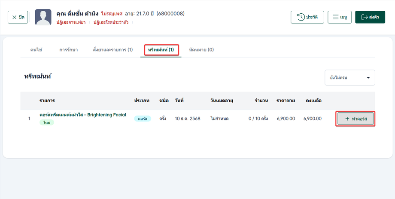Click the date 10 ธ.ค. 2568
Screen dimensions: 395x199
coord(188,118)
